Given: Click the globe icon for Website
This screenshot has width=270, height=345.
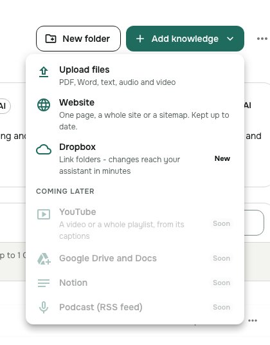Looking at the screenshot, I should point(44,105).
